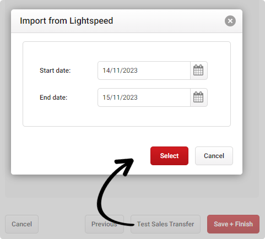This screenshot has height=239, width=265.
Task: Click the background Cancel button beside Previous
Action: (21, 224)
